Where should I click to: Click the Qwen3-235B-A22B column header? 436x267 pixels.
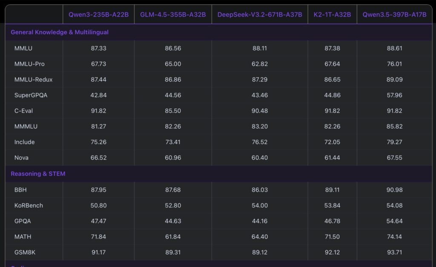(x=98, y=14)
